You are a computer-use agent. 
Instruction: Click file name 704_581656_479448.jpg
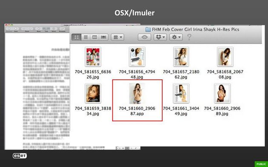click(x=137, y=75)
